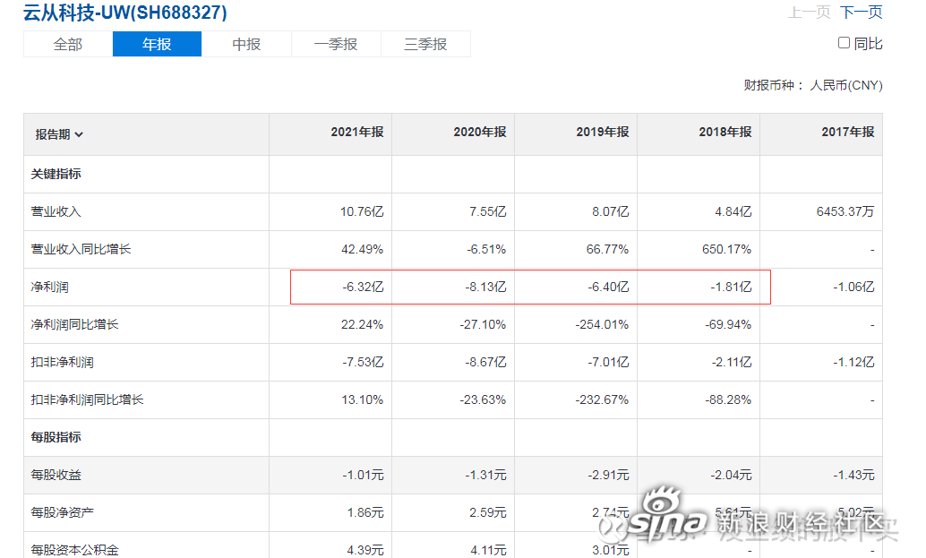
Task: Click the 6453.37万 revenue value
Action: (845, 211)
